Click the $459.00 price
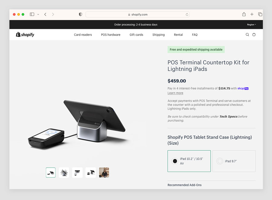The image size is (272, 200). [x=177, y=81]
